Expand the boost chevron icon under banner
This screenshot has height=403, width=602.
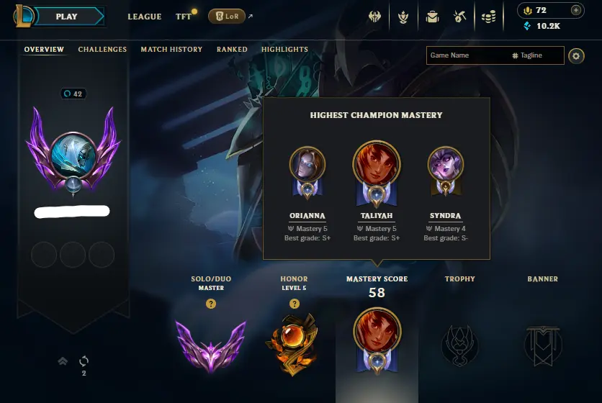coord(63,361)
